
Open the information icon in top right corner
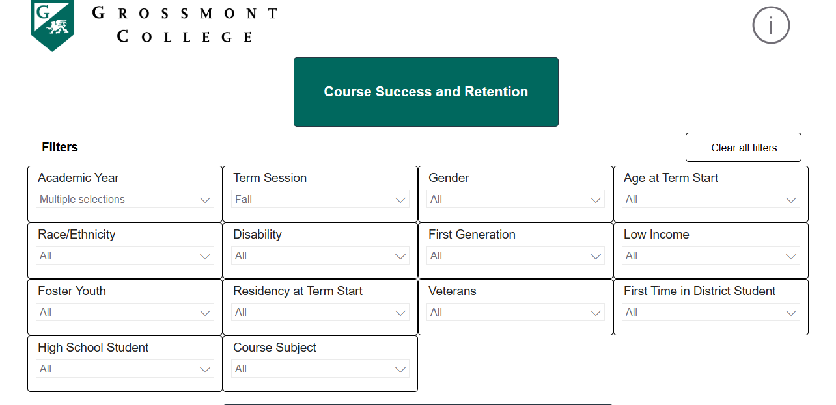point(771,25)
